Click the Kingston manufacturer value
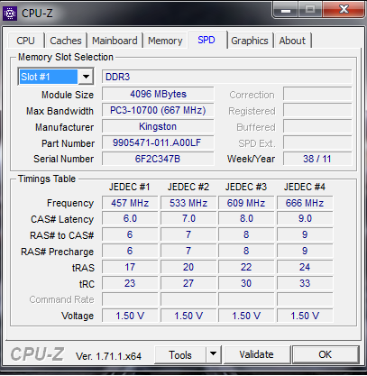This screenshot has width=367, height=376. 158,126
